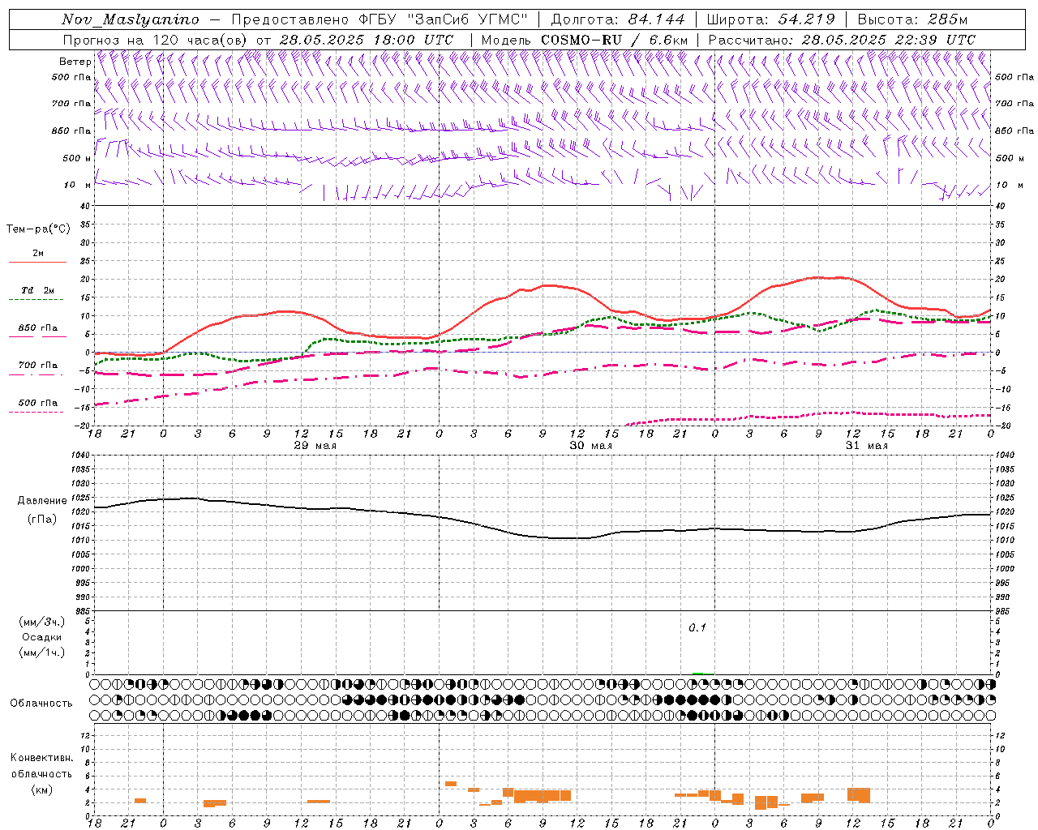Click the longitude value 84.144
1038x830 pixels.
click(656, 19)
